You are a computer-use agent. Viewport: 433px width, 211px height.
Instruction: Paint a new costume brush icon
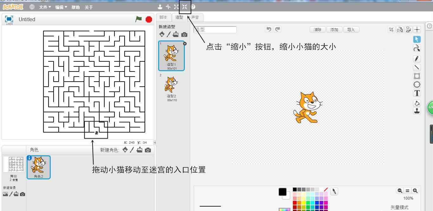point(169,34)
